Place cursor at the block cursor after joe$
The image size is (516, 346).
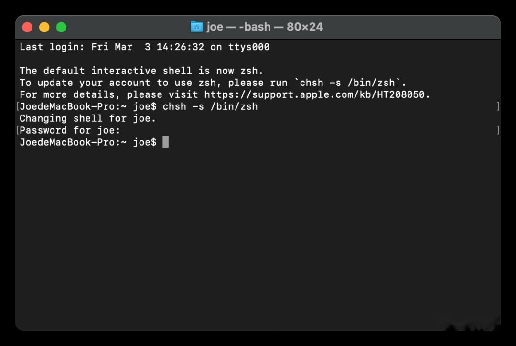coord(165,142)
